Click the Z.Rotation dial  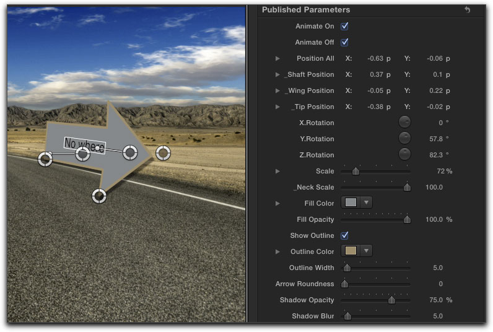pyautogui.click(x=404, y=154)
